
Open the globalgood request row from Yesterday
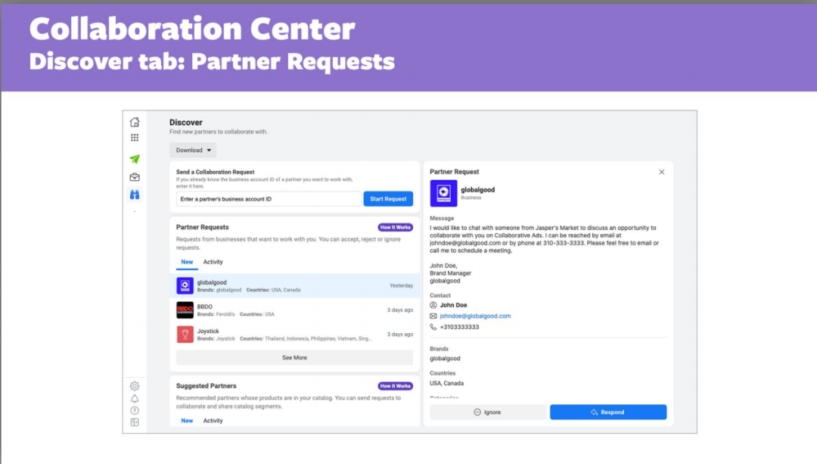tap(294, 285)
